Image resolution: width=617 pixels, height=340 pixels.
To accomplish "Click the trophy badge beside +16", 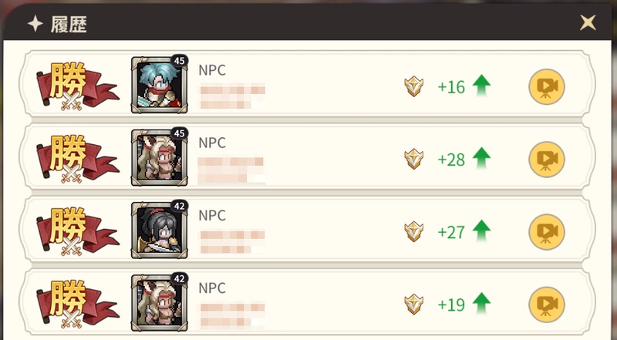I will click(414, 86).
